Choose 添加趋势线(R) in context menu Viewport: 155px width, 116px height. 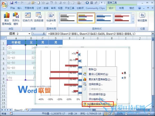click(x=99, y=99)
